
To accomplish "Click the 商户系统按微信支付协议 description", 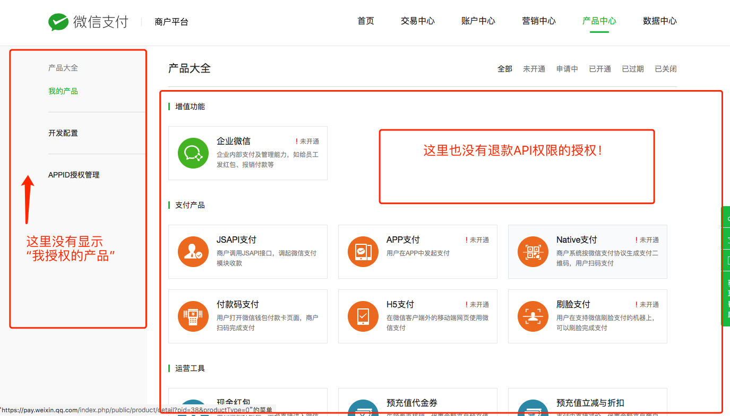I will click(607, 258).
